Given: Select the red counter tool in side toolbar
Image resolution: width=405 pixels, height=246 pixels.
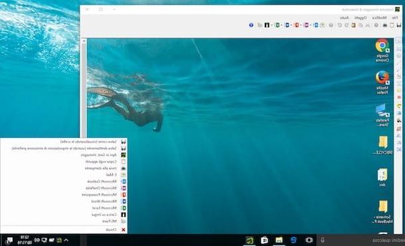Looking at the screenshot, I should point(399,97).
